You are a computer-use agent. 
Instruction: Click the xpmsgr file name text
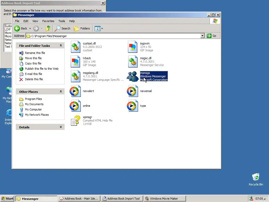pyautogui.click(x=87, y=117)
